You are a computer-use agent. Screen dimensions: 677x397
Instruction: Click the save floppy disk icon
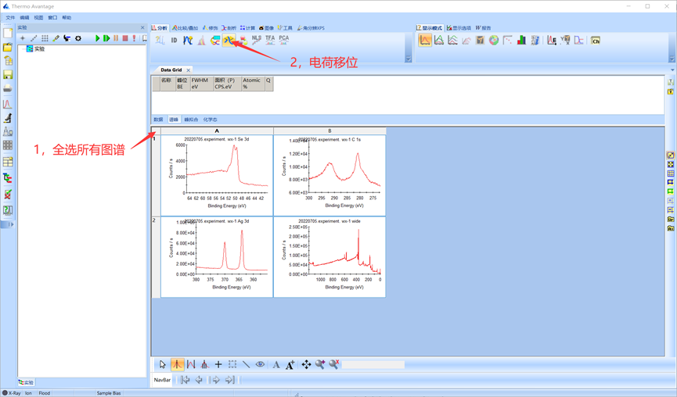pyautogui.click(x=8, y=75)
